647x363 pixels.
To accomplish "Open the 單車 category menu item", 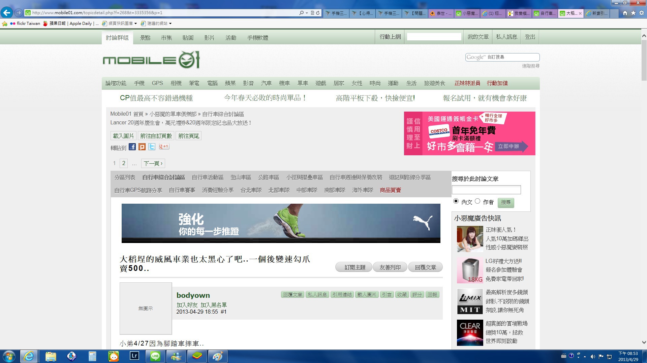I will tap(303, 83).
